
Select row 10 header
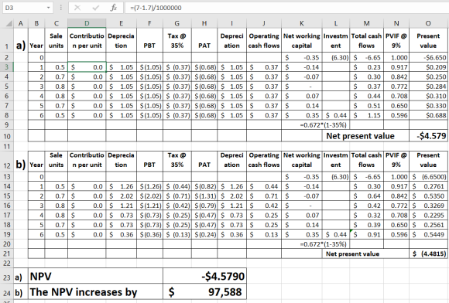pyautogui.click(x=7, y=136)
